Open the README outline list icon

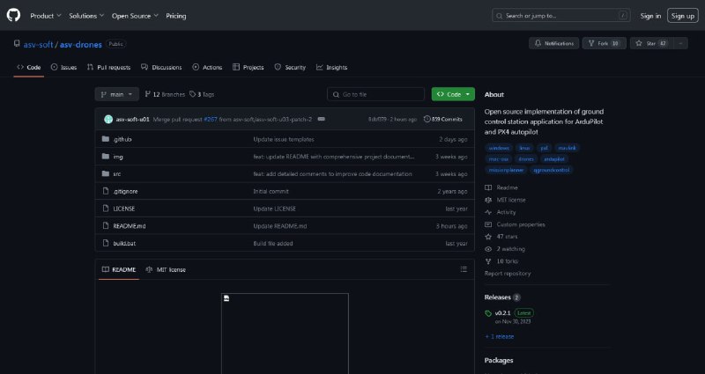tap(464, 269)
